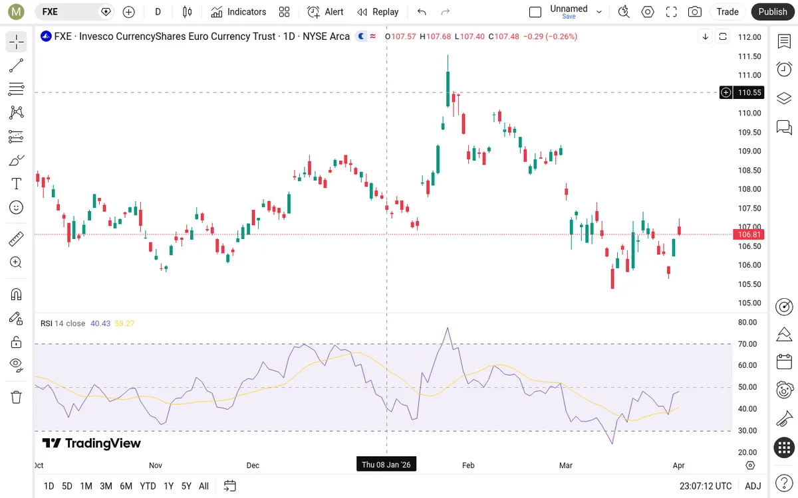Open the FXE symbol search box

pyautogui.click(x=75, y=12)
